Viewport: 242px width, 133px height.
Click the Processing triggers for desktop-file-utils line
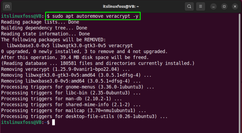(84, 116)
